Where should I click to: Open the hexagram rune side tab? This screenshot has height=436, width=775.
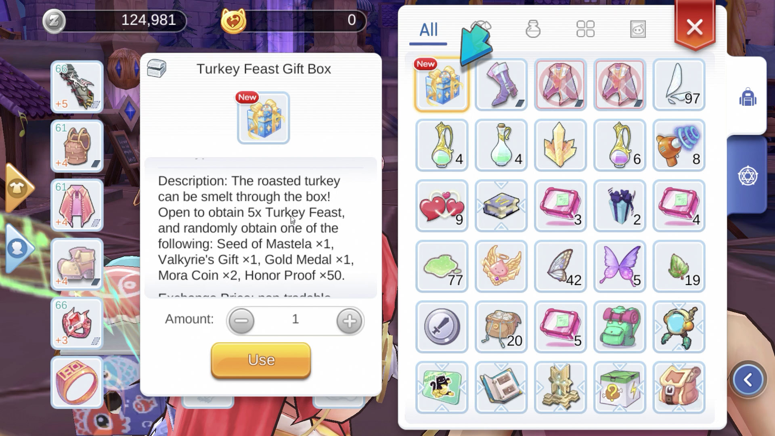click(748, 176)
